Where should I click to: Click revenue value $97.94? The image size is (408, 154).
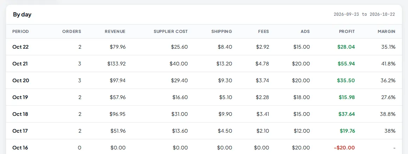coord(117,80)
